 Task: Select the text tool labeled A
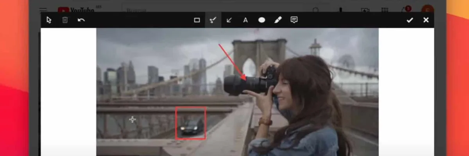[x=245, y=20]
